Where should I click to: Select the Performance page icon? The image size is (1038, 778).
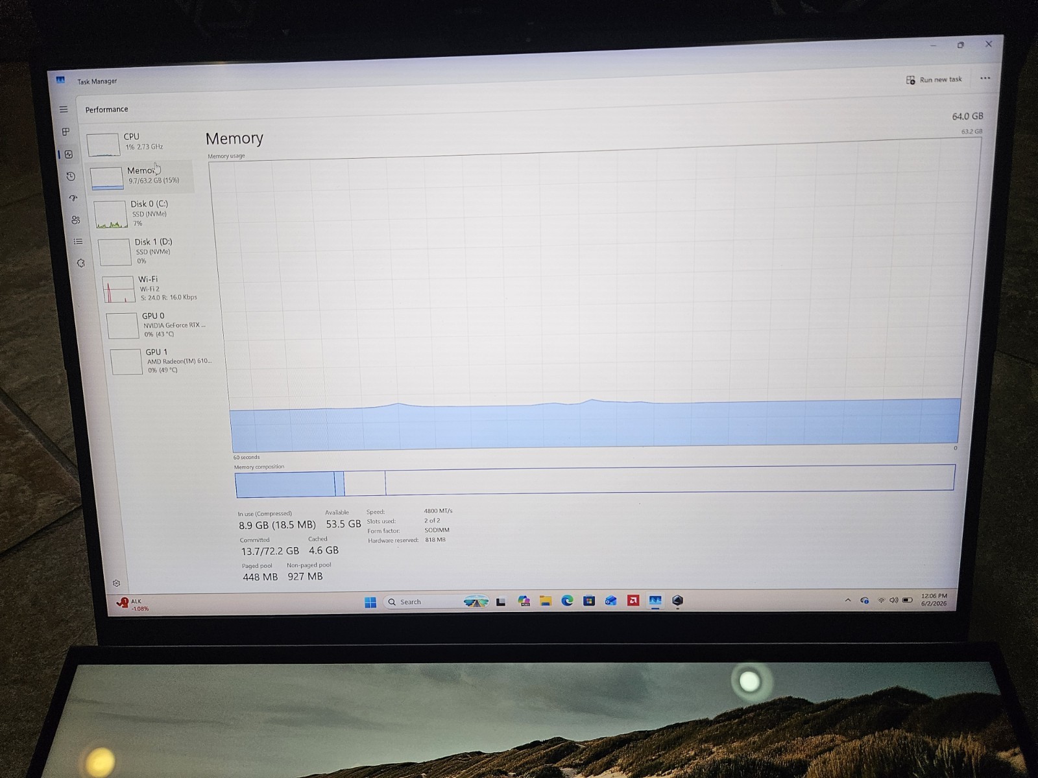(69, 154)
